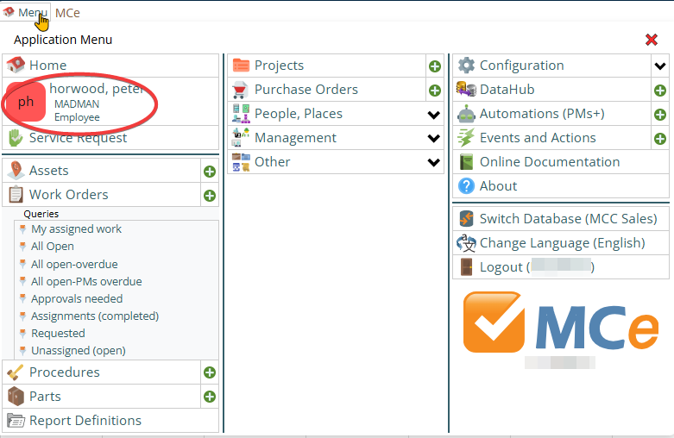Image resolution: width=674 pixels, height=438 pixels.
Task: Add new asset with green plus
Action: coord(210,172)
